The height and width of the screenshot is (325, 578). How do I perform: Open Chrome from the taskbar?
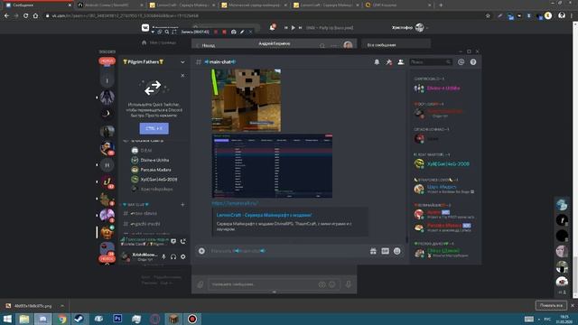[x=61, y=319]
